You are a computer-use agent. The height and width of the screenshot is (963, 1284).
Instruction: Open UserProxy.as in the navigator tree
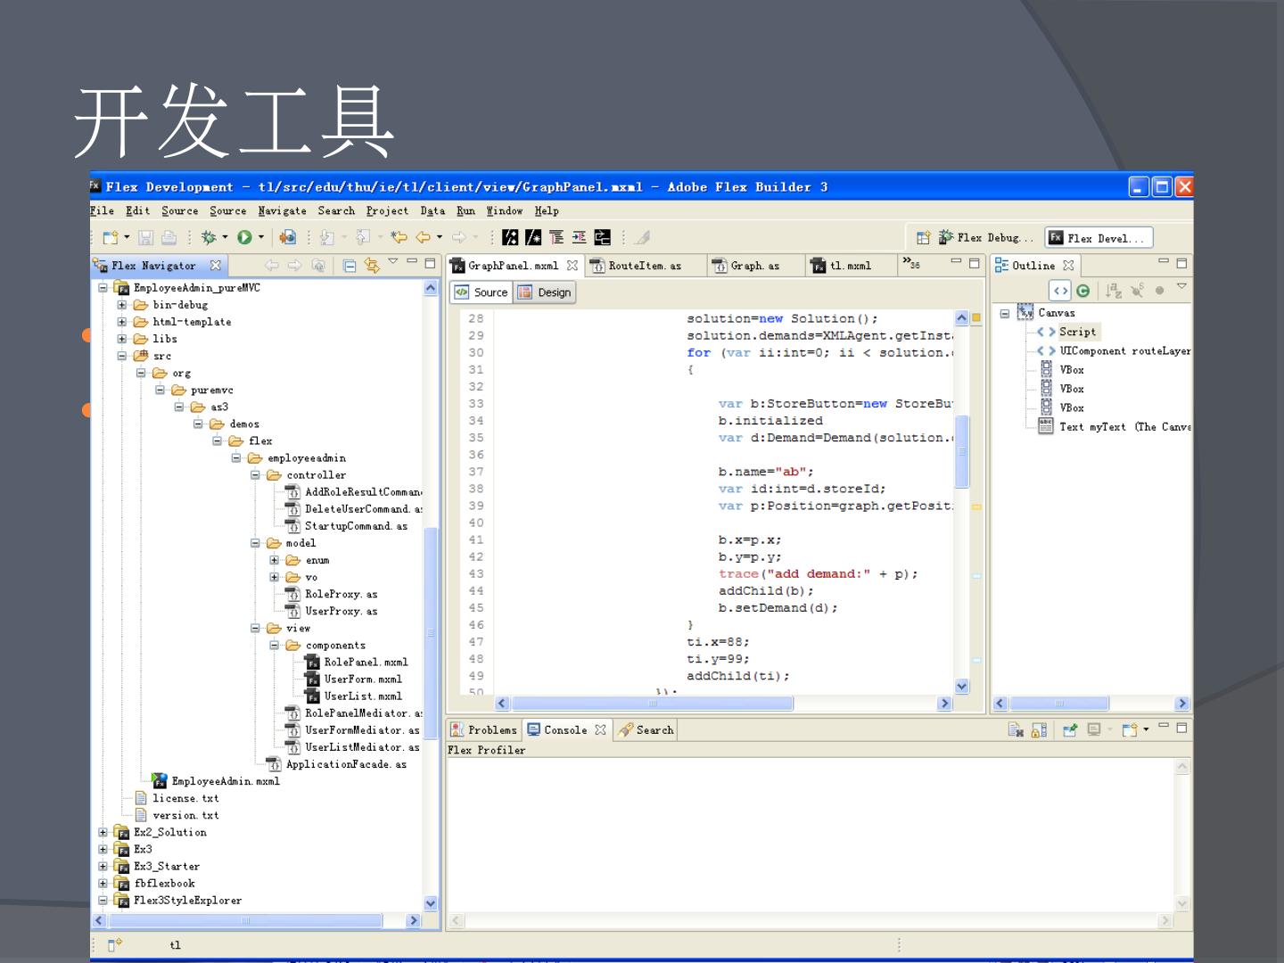(x=341, y=612)
